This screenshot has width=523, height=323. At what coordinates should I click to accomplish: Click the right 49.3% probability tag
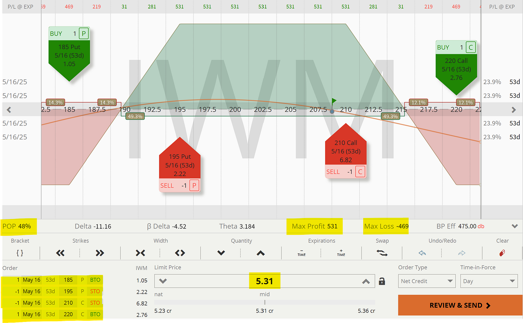390,117
